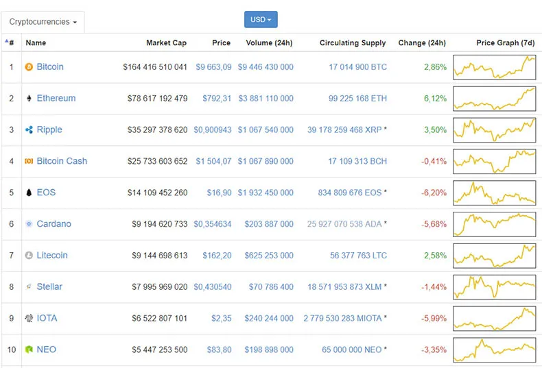
Task: Click the Bitcoin coin logo icon
Action: coord(29,67)
